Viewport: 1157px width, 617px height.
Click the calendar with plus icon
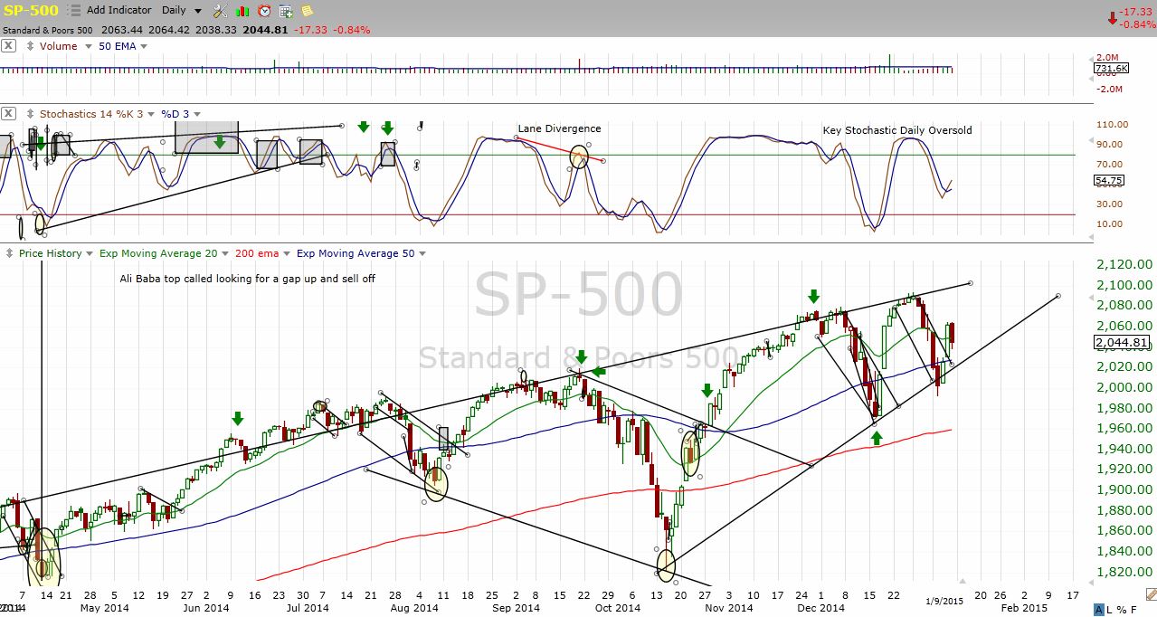click(x=286, y=11)
